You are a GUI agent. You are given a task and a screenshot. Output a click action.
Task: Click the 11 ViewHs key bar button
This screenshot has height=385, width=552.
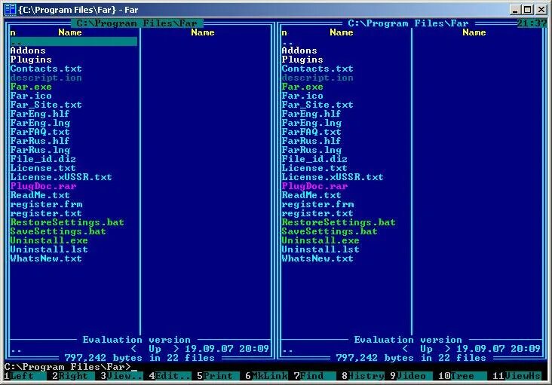tap(517, 376)
